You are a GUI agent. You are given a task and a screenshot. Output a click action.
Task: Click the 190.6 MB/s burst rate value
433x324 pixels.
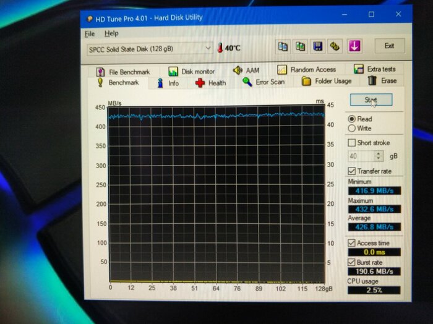coord(374,271)
